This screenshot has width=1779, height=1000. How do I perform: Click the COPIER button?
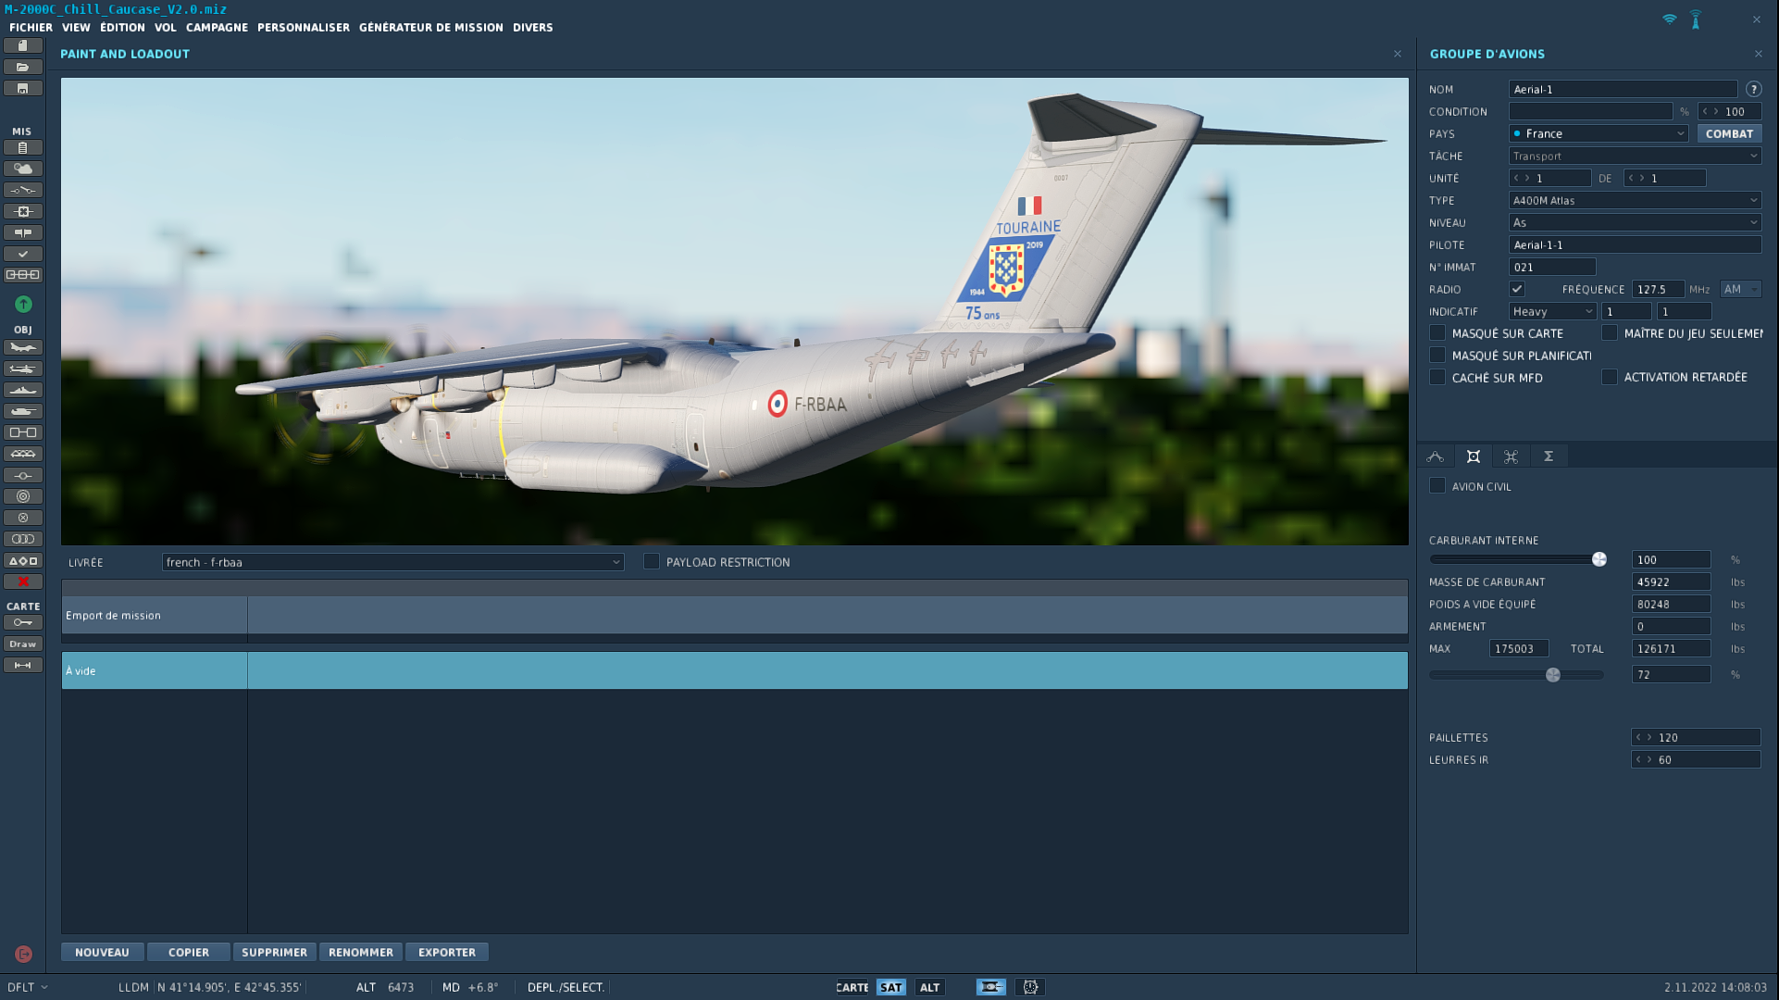click(x=189, y=952)
